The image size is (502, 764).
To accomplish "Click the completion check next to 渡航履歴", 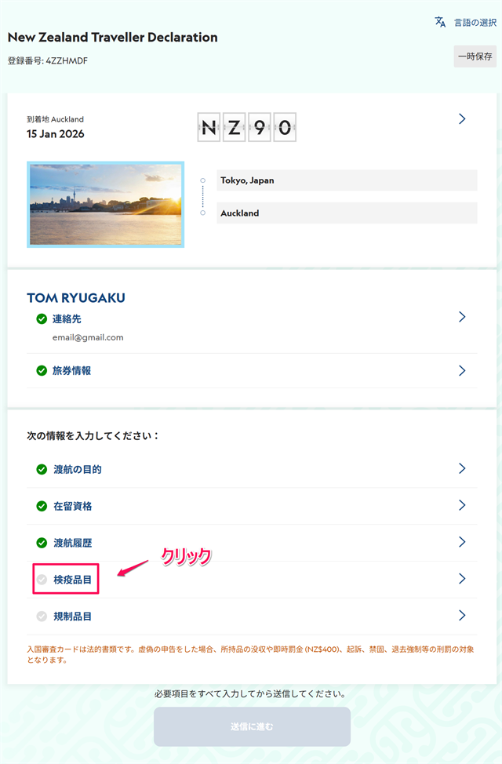I will 42,542.
